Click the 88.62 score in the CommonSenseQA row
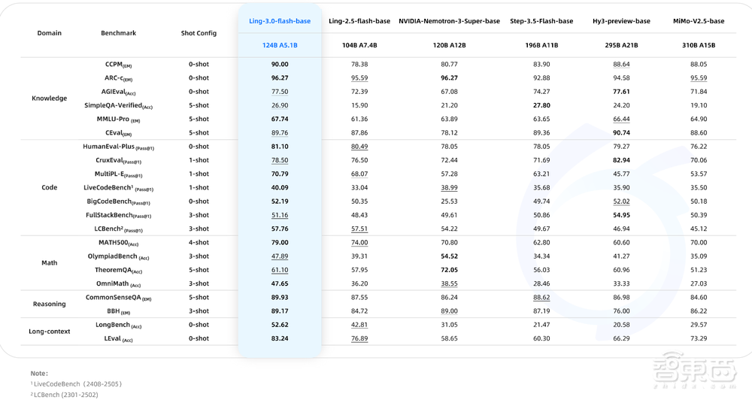The height and width of the screenshot is (403, 752). 541,298
